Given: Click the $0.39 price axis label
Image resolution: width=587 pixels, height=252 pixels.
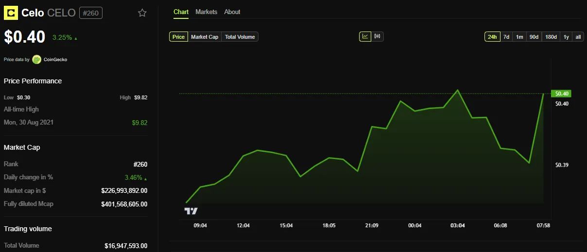Looking at the screenshot, I should 562,165.
